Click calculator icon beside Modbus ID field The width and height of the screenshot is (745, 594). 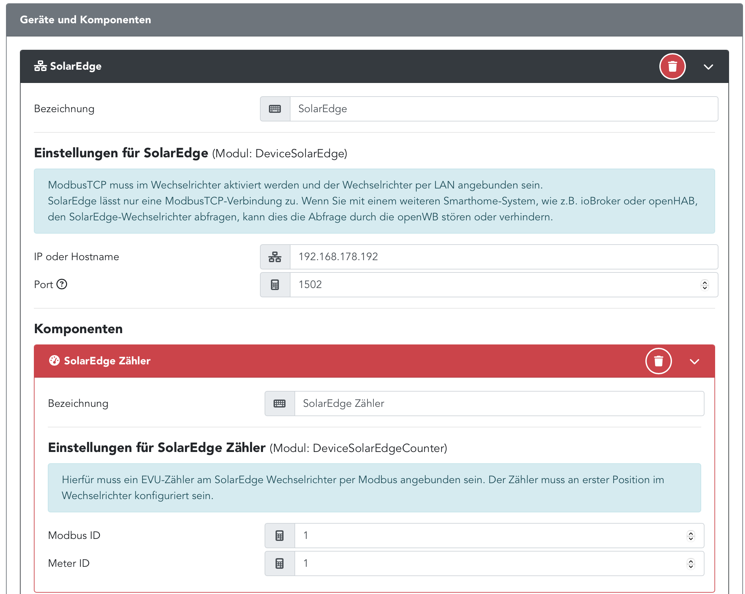pos(280,536)
